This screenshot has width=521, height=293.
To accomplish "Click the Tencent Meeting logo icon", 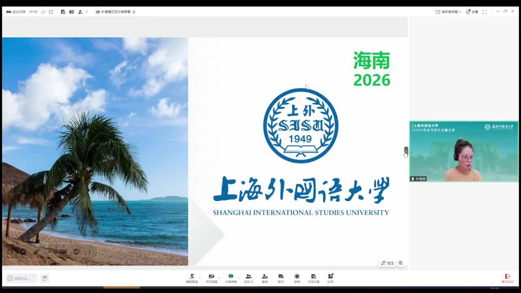I will [9, 12].
